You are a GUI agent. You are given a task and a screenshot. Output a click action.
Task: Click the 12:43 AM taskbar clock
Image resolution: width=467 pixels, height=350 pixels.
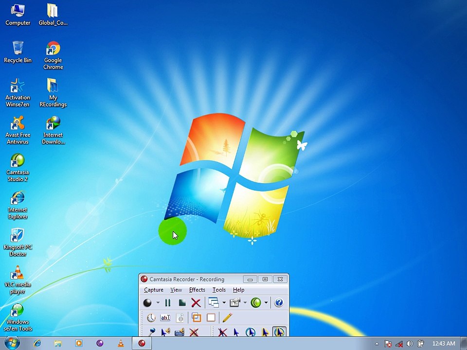(x=444, y=344)
